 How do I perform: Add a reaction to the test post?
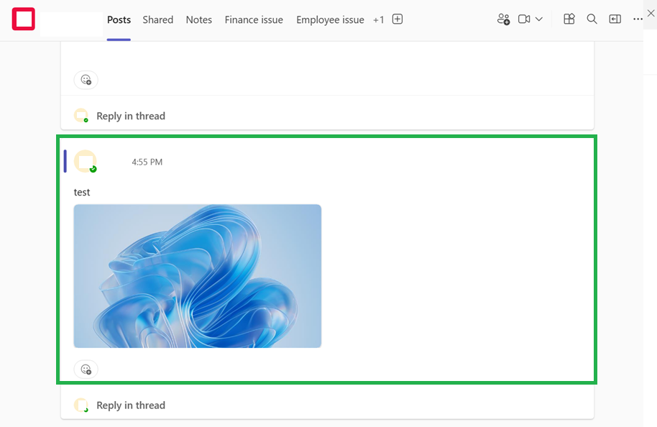point(86,369)
